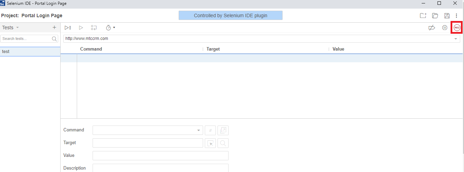Viewport: 464px width, 172px height.
Task: Click the Target column header
Action: 213,49
